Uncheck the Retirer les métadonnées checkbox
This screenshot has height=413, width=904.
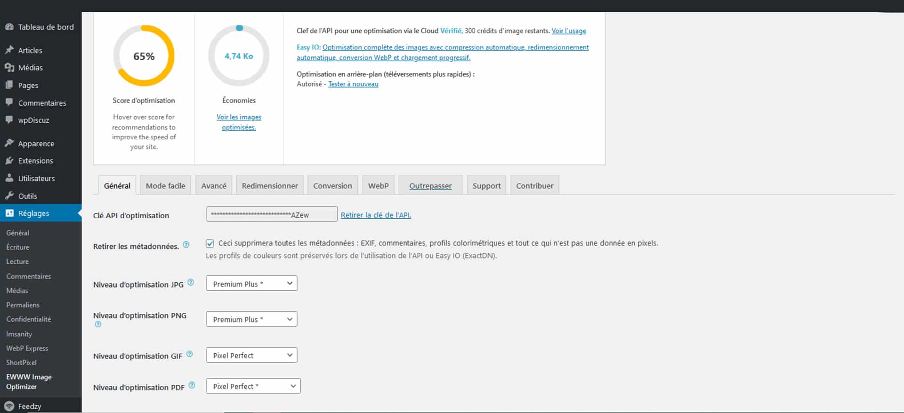(x=210, y=243)
